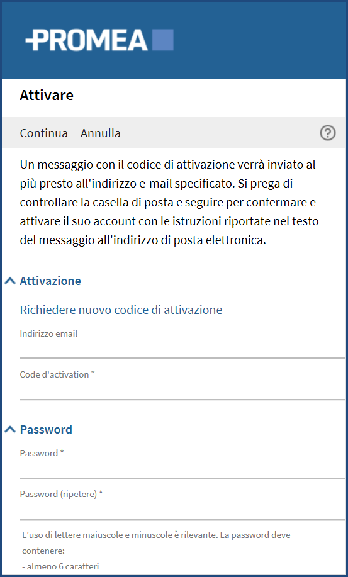This screenshot has height=577, width=348.
Task: Focus the Password (ripetere) input field
Action: tap(182, 510)
